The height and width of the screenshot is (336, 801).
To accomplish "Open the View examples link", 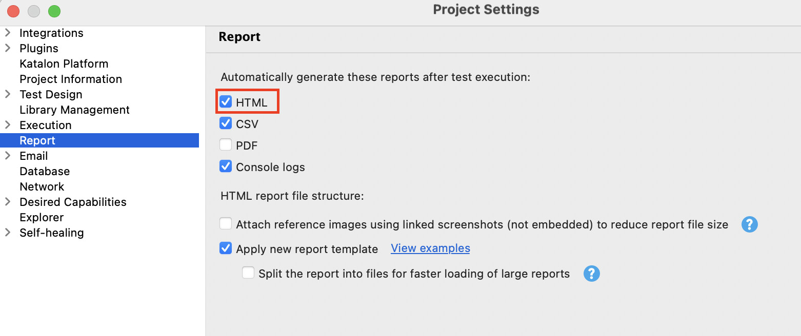I will 430,248.
